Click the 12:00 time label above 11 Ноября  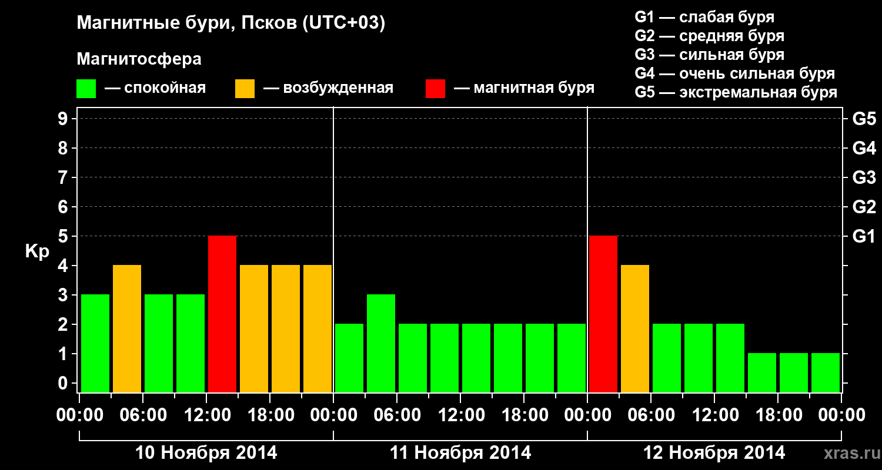460,415
